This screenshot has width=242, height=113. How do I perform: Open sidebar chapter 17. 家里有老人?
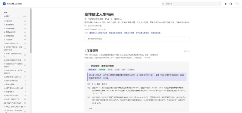coord(15,92)
